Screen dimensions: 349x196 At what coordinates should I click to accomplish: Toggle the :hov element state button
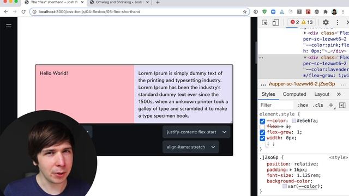(303, 105)
